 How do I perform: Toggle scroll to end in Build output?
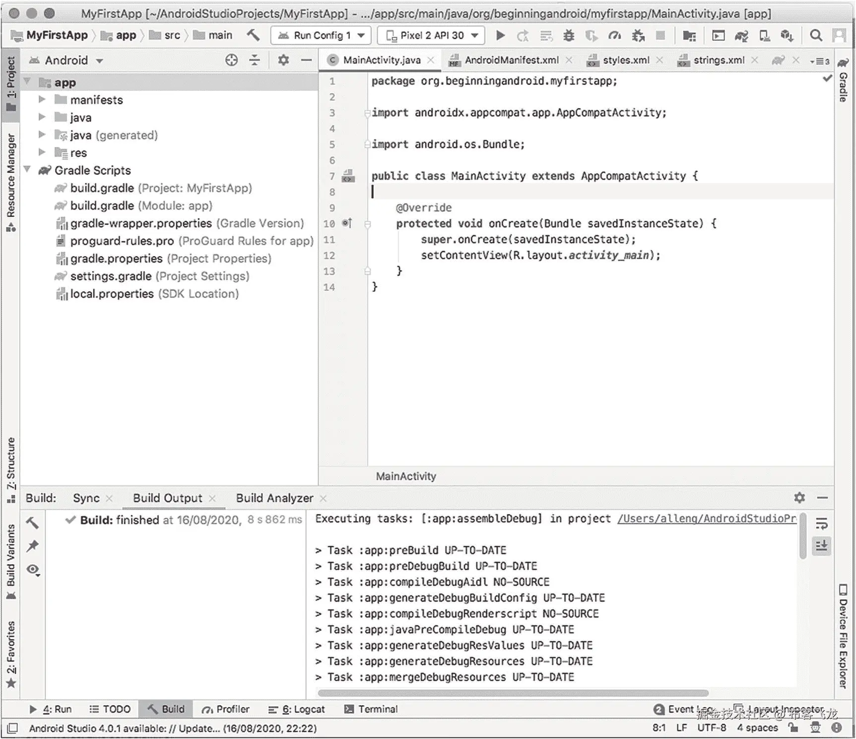(822, 546)
